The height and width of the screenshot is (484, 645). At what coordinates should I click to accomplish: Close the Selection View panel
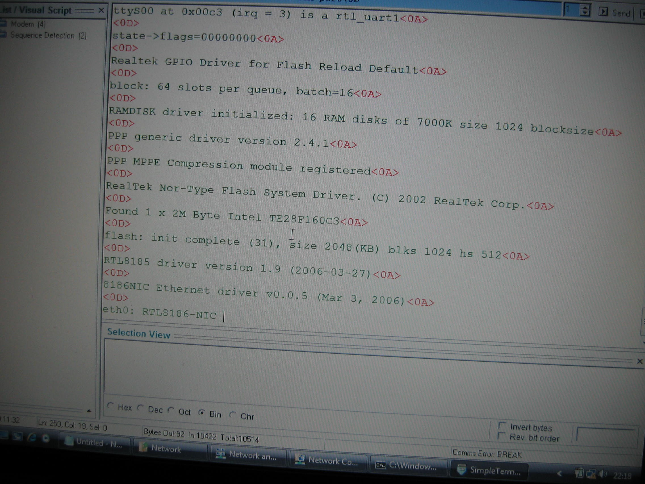pos(639,361)
